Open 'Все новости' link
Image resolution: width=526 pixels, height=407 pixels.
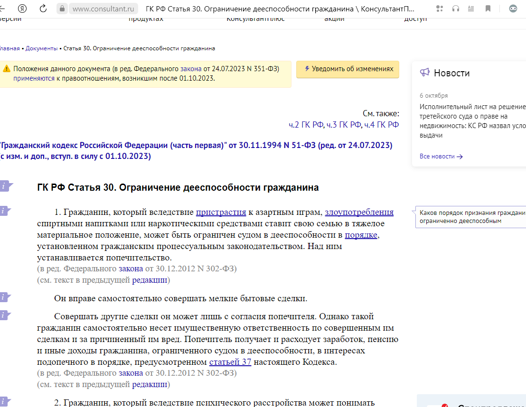[441, 157]
